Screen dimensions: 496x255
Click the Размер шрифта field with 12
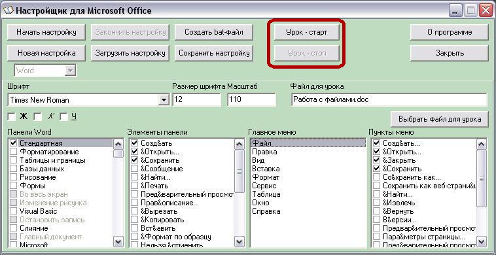tap(196, 100)
